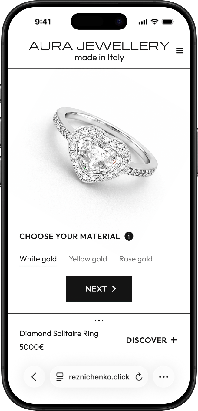This screenshot has height=411, width=198.
Task: Select the White gold material
Action: click(38, 259)
